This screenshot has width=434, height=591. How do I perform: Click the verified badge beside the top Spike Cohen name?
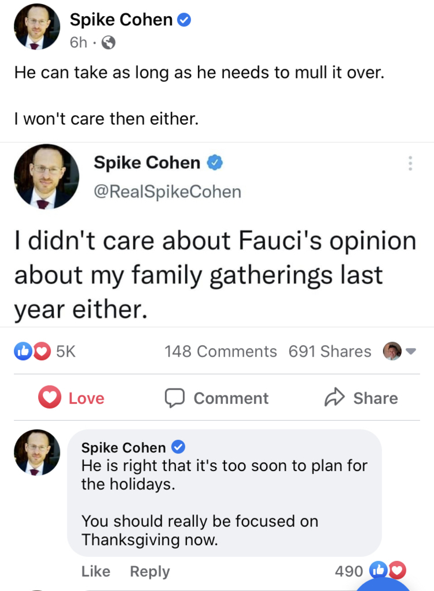click(x=185, y=20)
